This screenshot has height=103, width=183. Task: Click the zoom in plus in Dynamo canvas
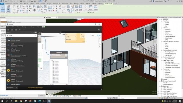pos(100,41)
